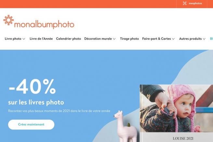Expand the Décoration murale chevron
Viewport: 213px width, 142px height.
(114, 39)
